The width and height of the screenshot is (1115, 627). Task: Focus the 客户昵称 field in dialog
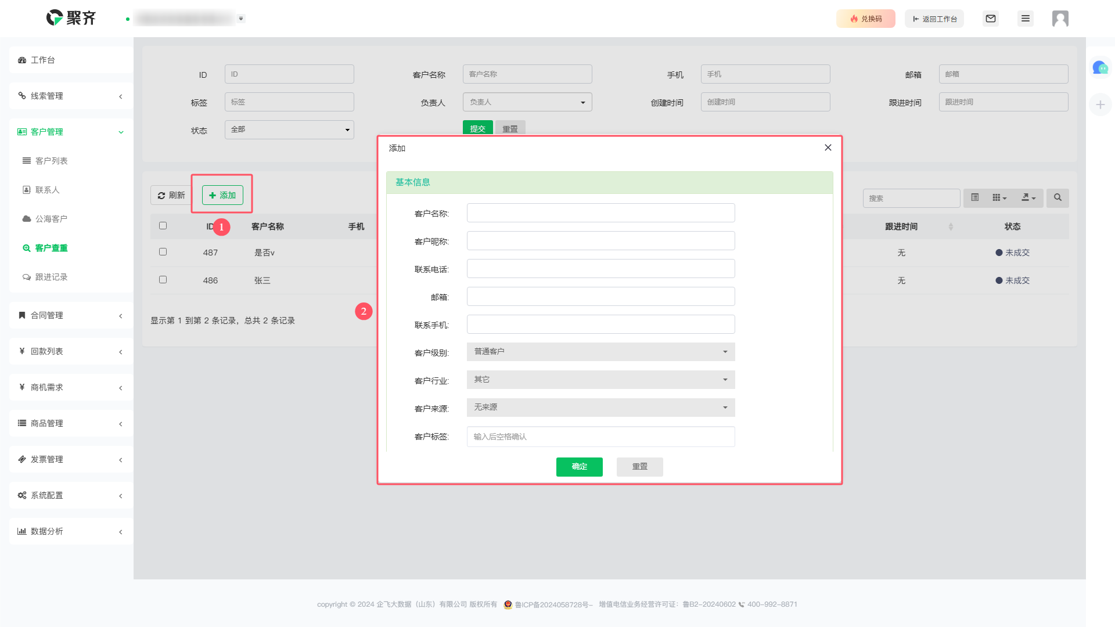pos(600,241)
